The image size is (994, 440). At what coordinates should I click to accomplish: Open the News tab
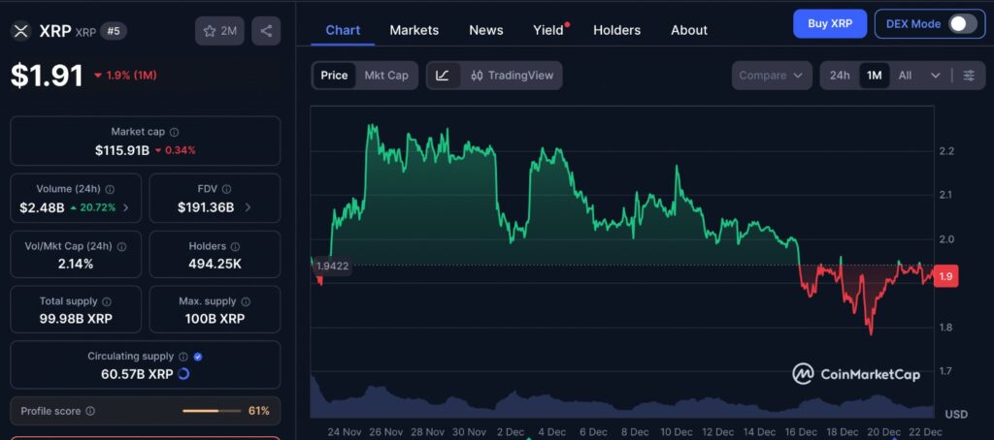point(486,30)
